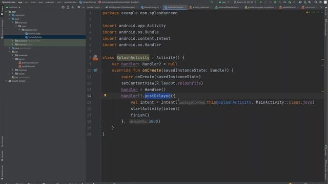328x184 pixels.
Task: Click yellow warning stripe marker near line 8
Action: 322,59
